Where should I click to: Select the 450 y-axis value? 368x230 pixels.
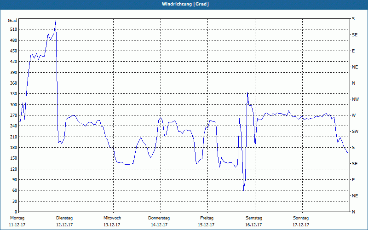pyautogui.click(x=14, y=51)
